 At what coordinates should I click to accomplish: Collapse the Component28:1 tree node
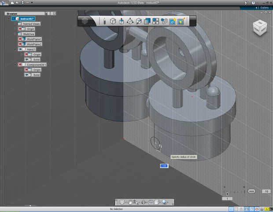(x=15, y=65)
